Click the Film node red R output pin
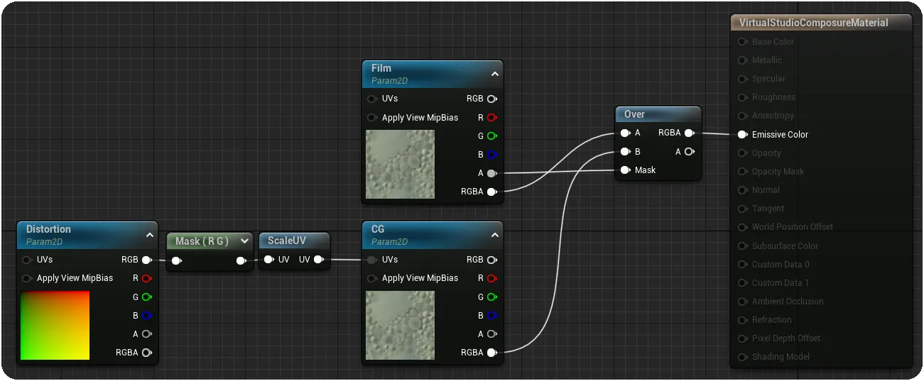The image size is (924, 381). click(x=491, y=118)
